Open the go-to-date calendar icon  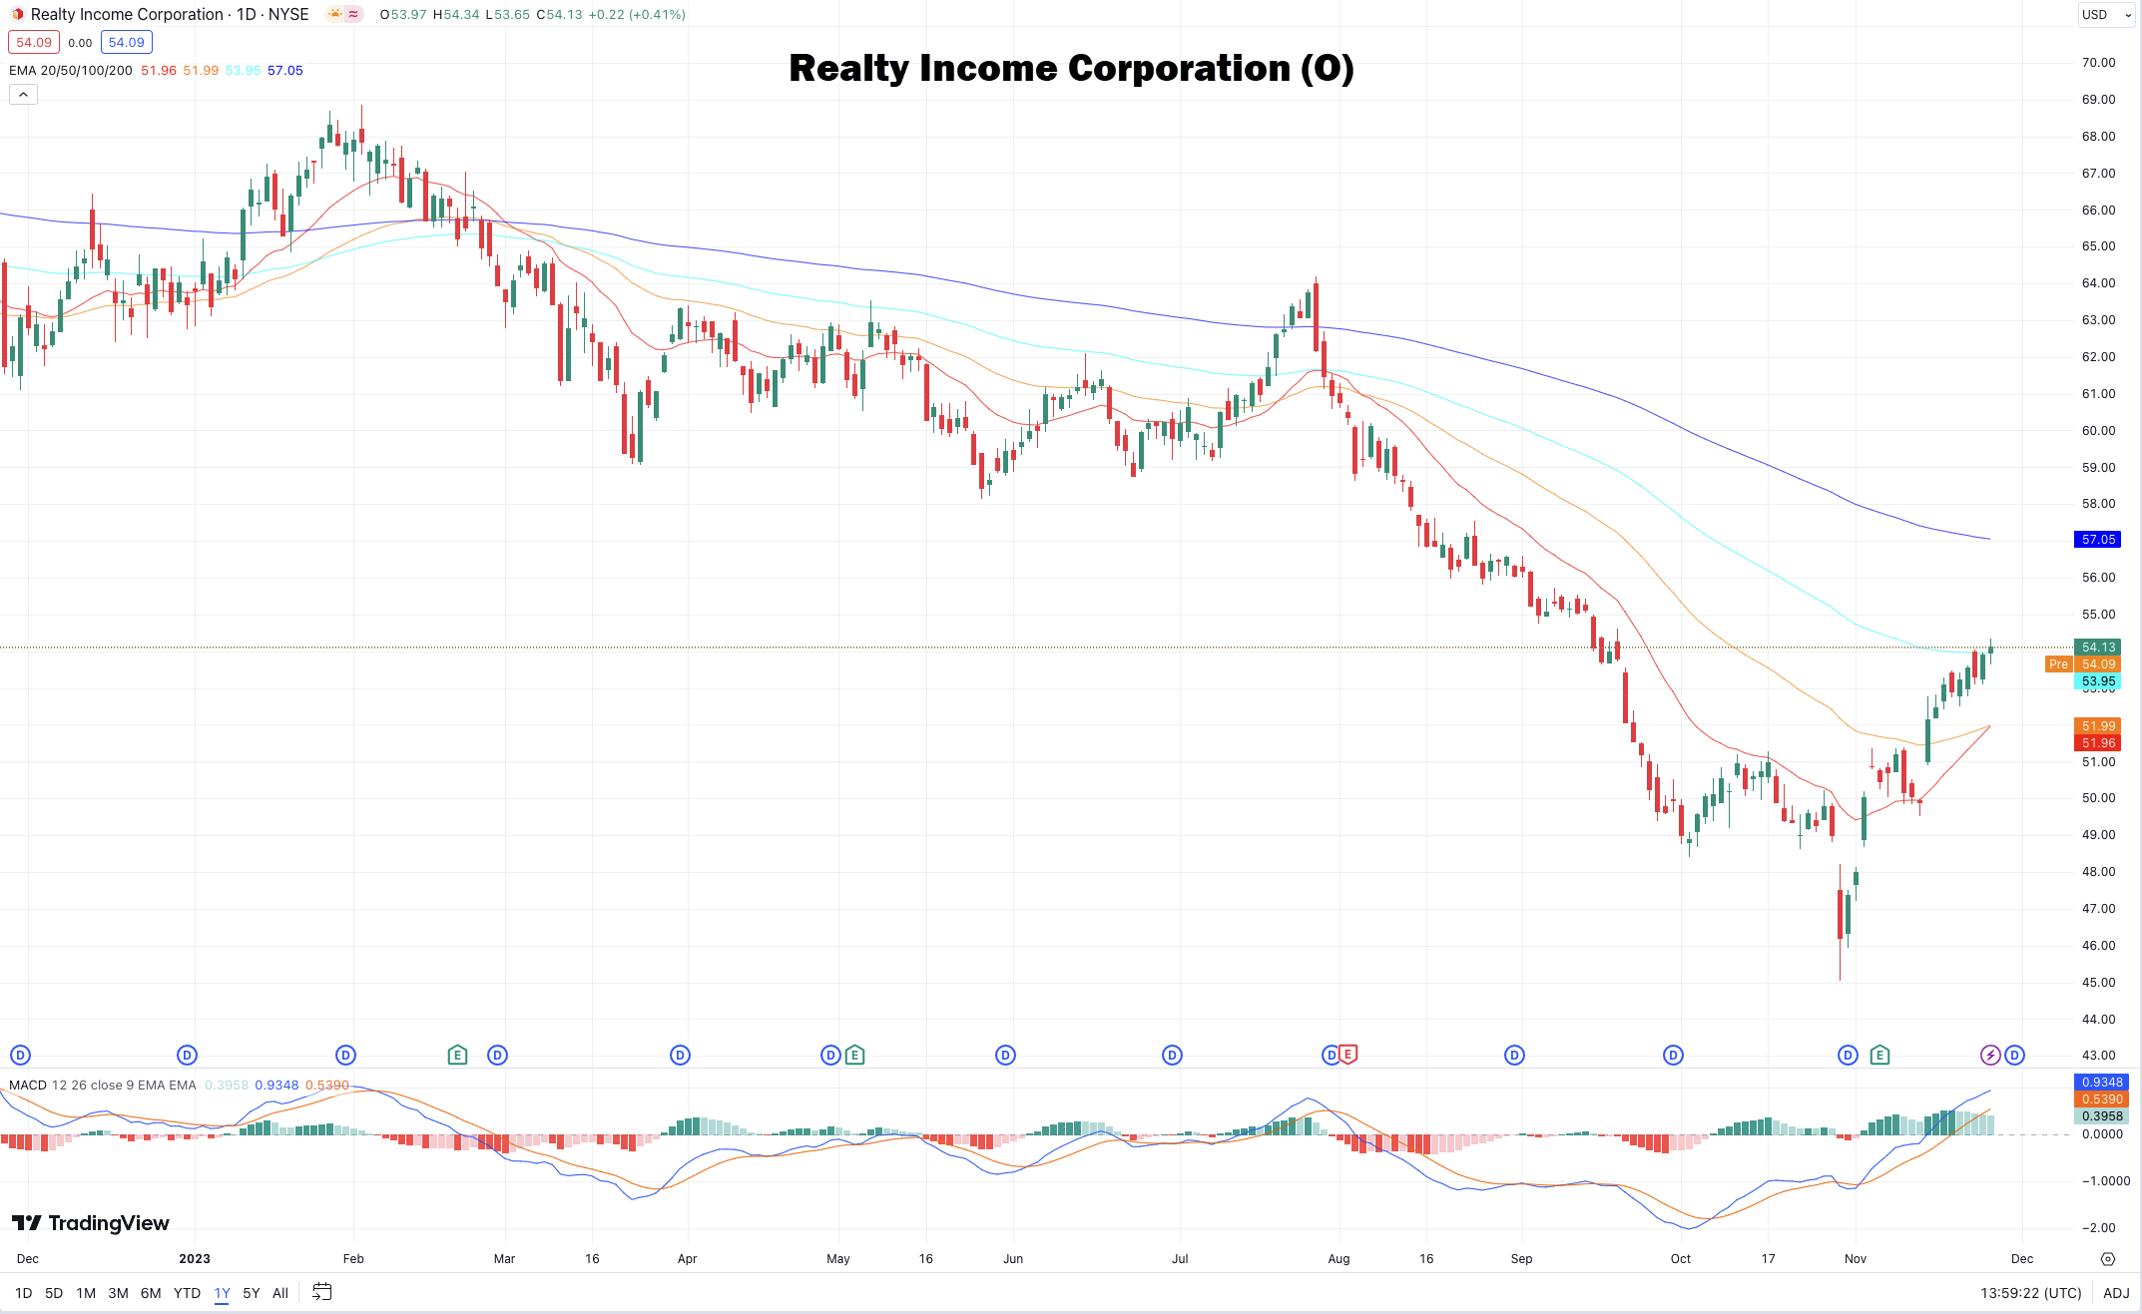321,1292
